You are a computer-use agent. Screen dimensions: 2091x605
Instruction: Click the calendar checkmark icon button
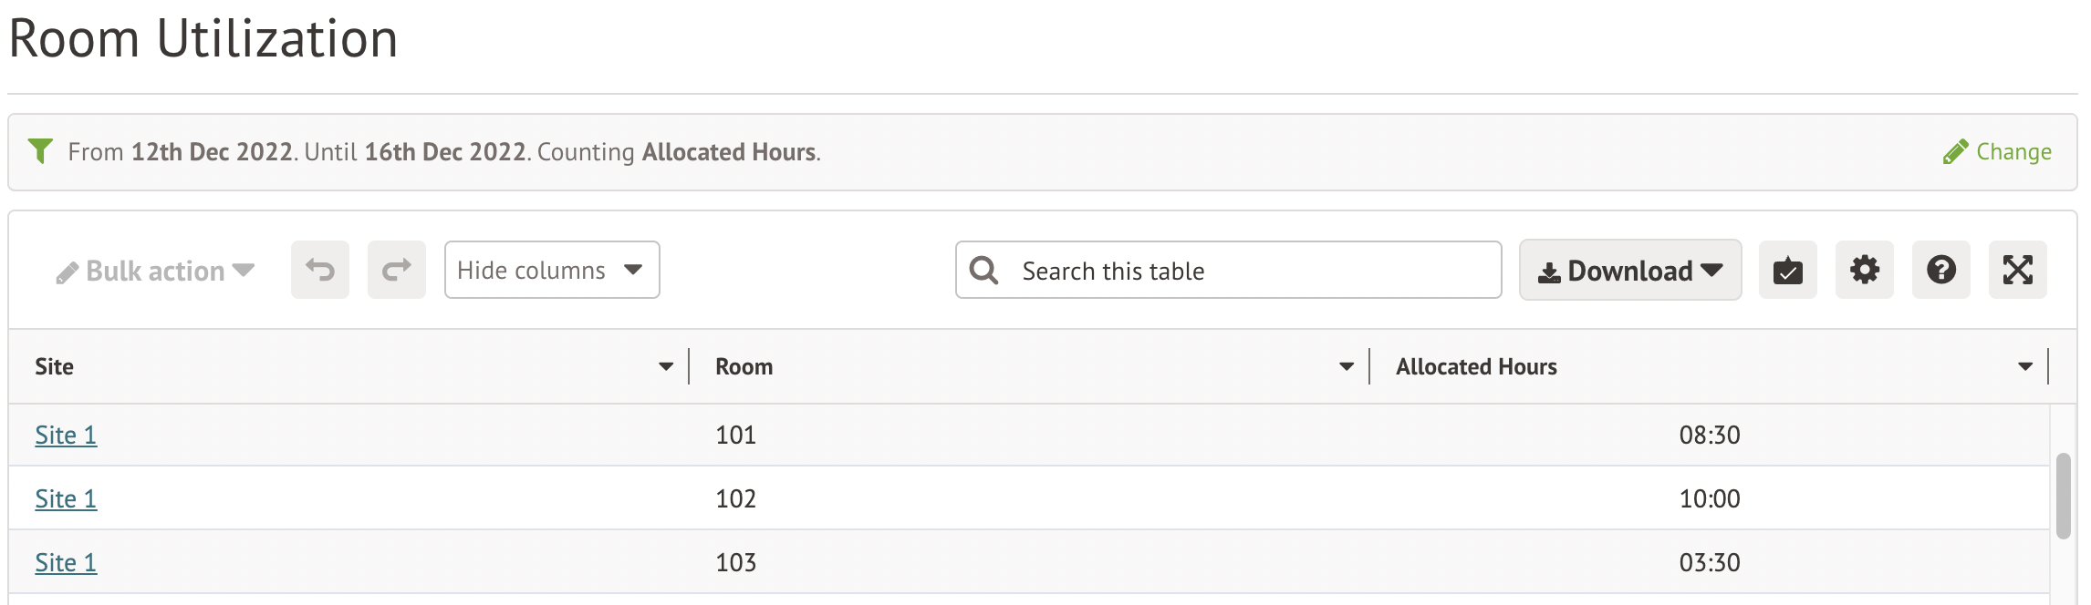click(x=1787, y=270)
